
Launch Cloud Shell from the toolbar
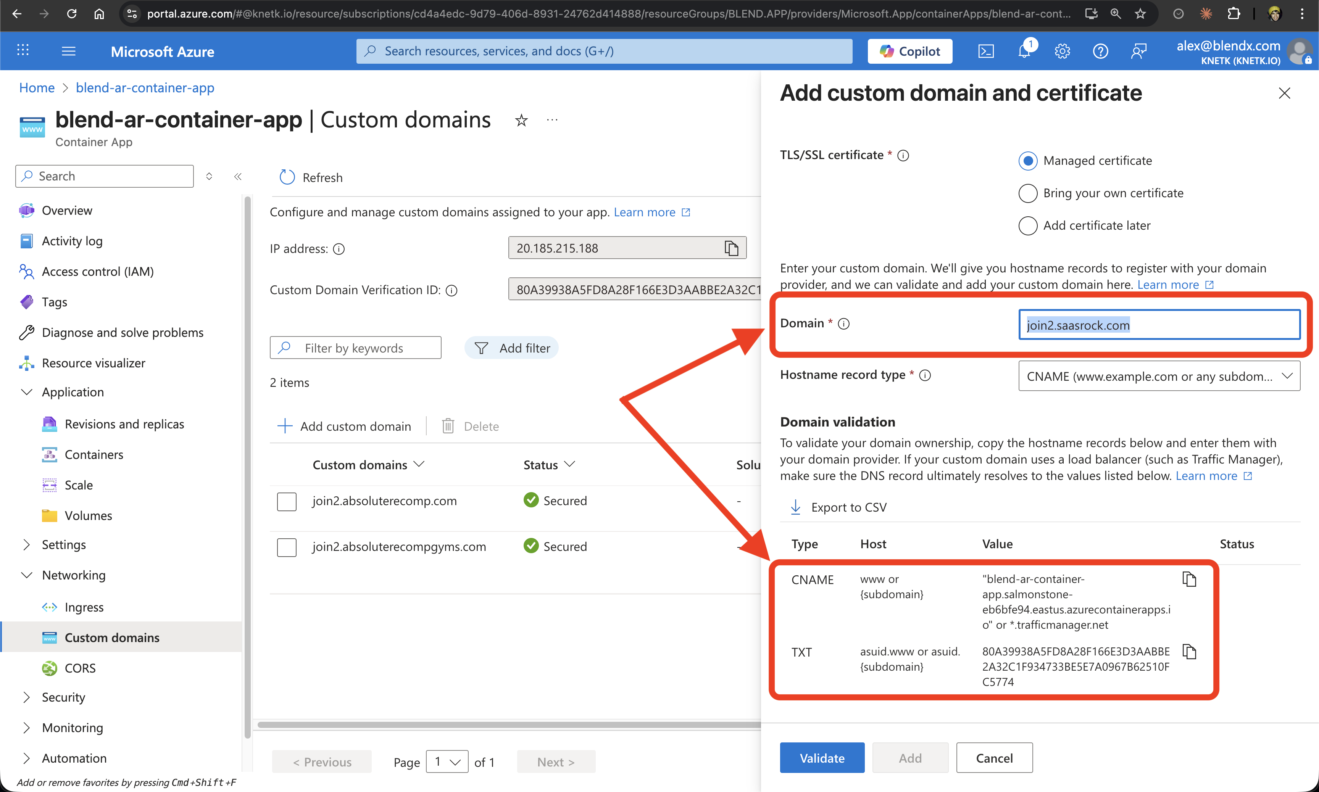coord(987,51)
